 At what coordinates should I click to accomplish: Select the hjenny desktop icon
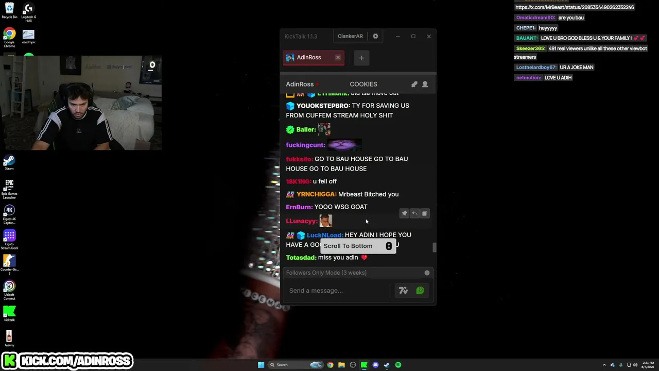pos(9,339)
